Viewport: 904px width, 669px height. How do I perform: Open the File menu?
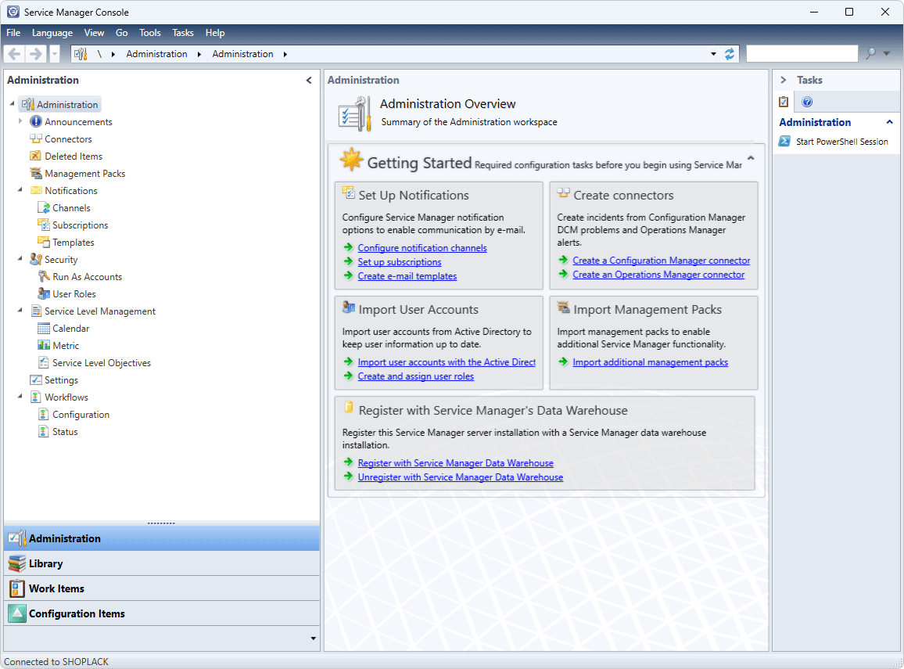13,33
